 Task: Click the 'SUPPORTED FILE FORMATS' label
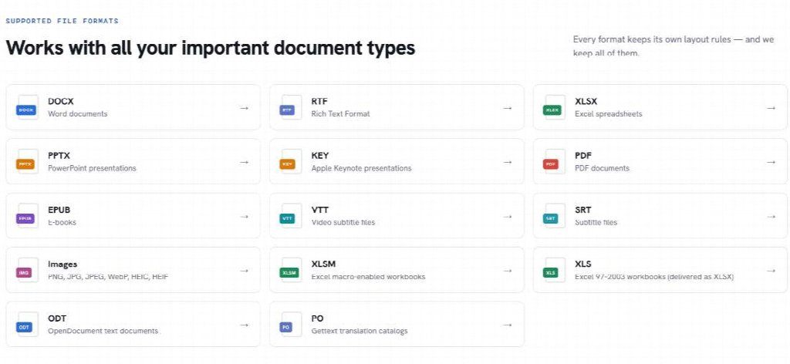pos(62,21)
